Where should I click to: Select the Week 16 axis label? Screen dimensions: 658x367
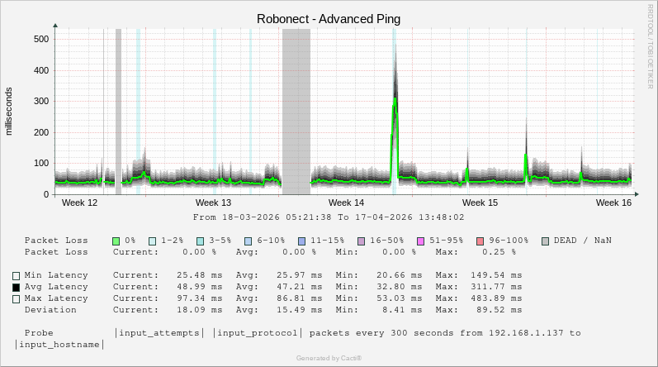click(613, 203)
